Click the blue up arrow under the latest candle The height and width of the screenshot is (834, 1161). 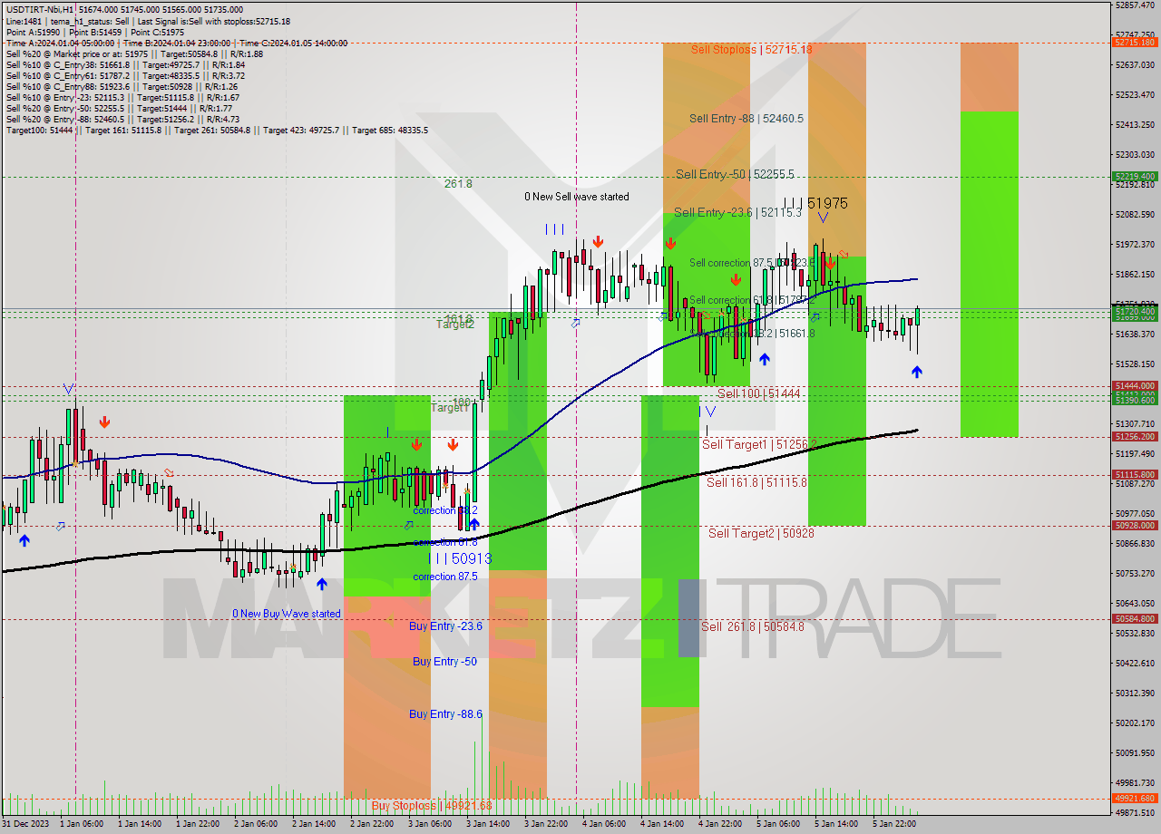click(917, 372)
